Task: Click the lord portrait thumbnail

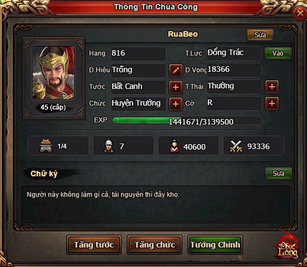Action: [53, 73]
